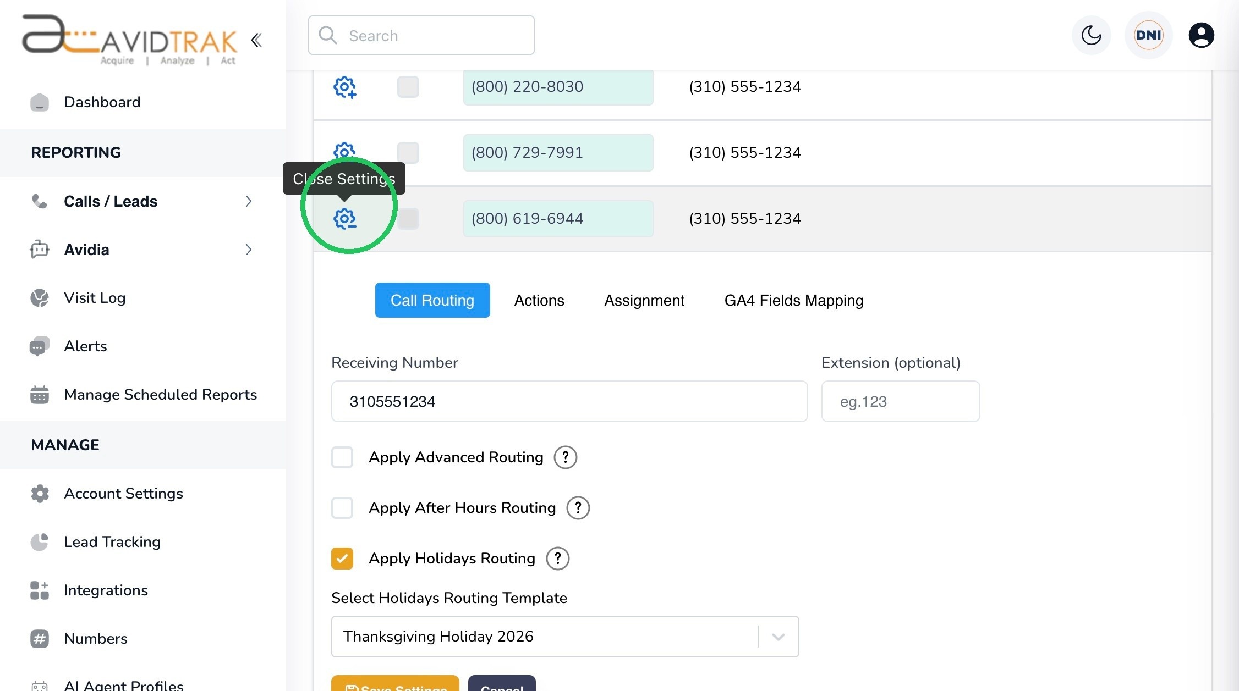Enable Apply Advanced Routing checkbox

coord(342,457)
